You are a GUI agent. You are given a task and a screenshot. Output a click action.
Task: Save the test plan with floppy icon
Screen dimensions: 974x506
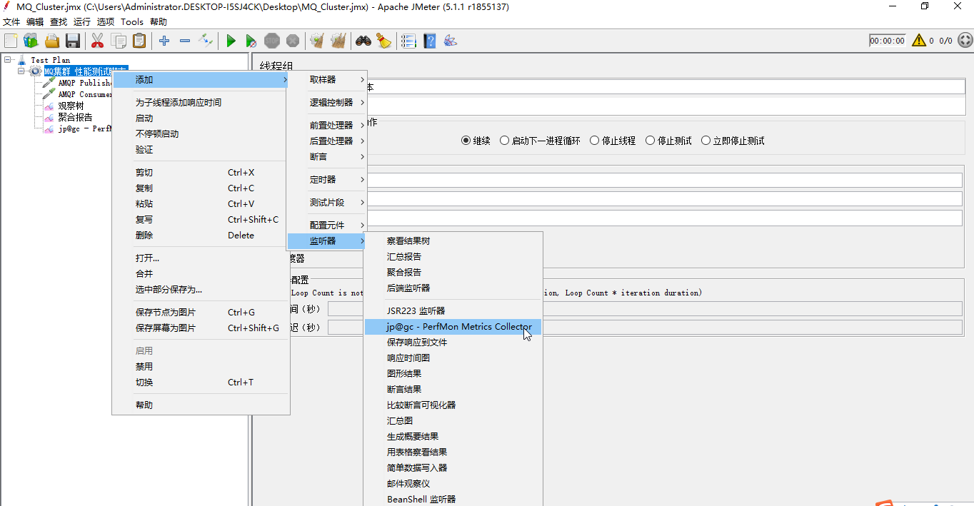point(73,41)
